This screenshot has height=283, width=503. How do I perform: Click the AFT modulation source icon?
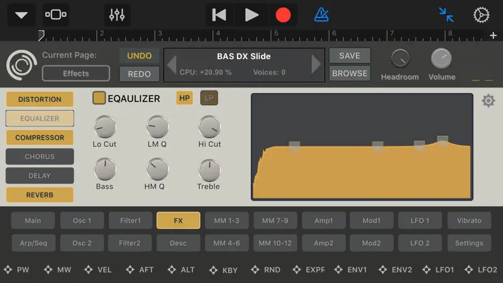coord(130,270)
